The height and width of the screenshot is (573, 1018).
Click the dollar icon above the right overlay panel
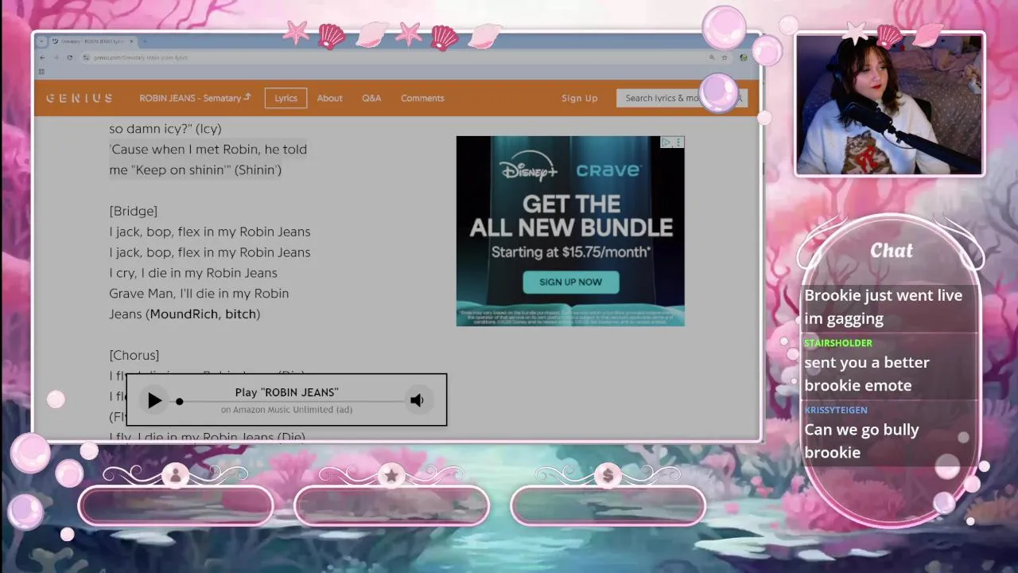(608, 475)
